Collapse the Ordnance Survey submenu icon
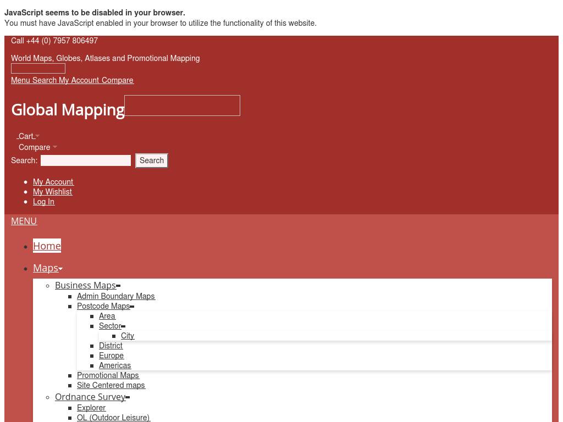 click(128, 397)
